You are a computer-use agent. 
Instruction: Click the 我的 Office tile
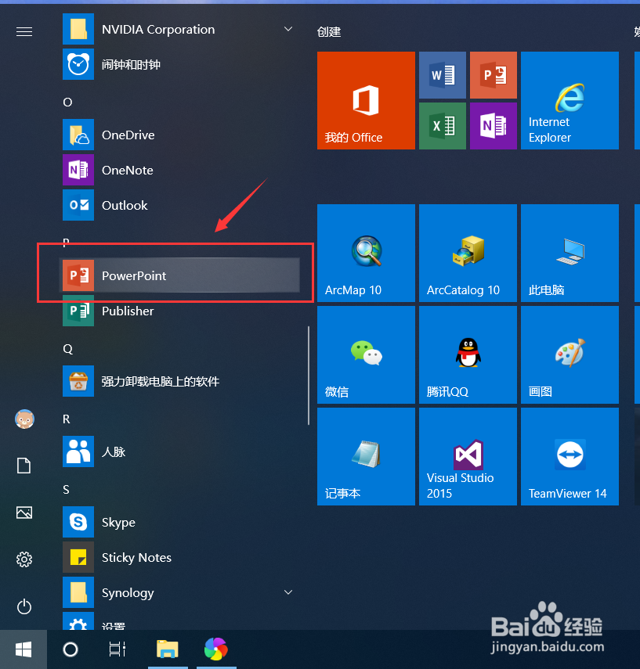pos(366,101)
